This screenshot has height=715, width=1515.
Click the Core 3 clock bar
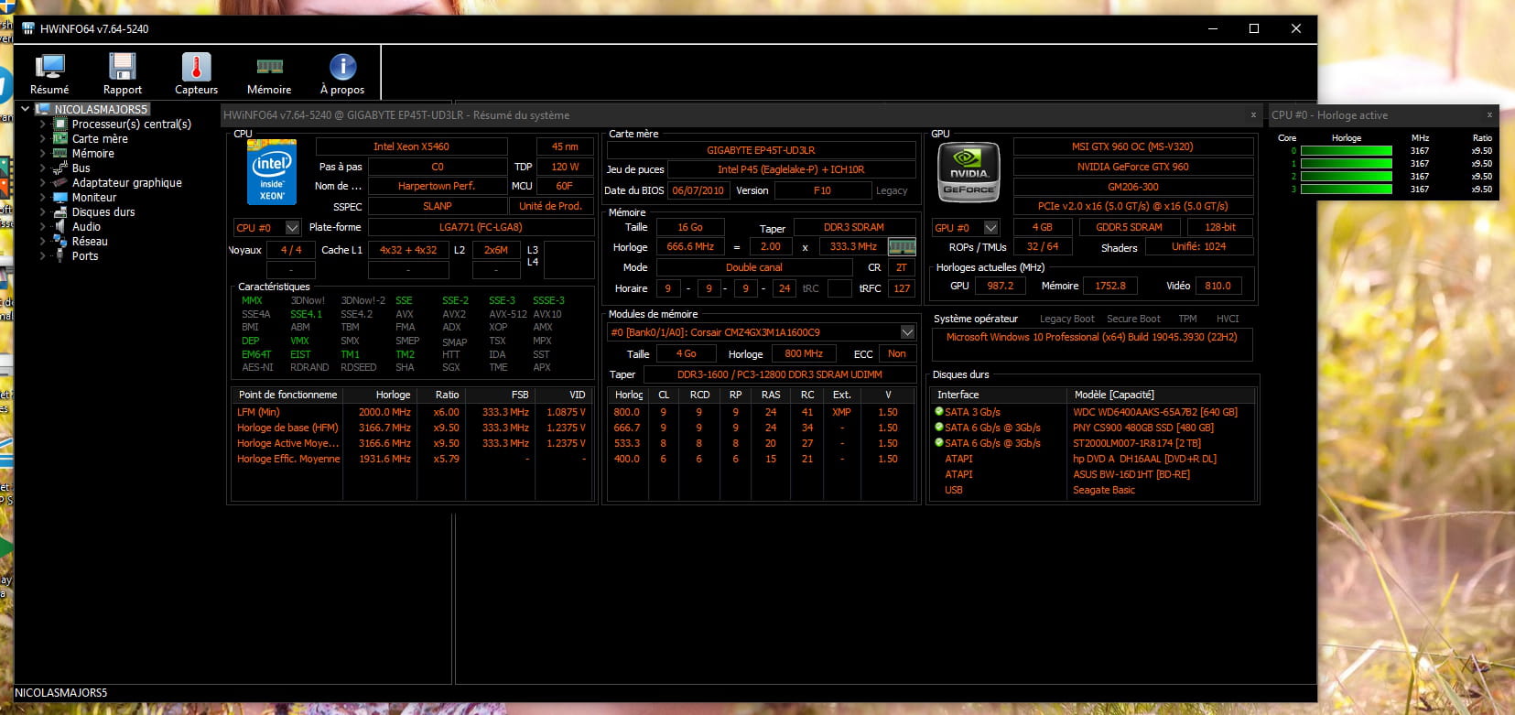(x=1346, y=189)
